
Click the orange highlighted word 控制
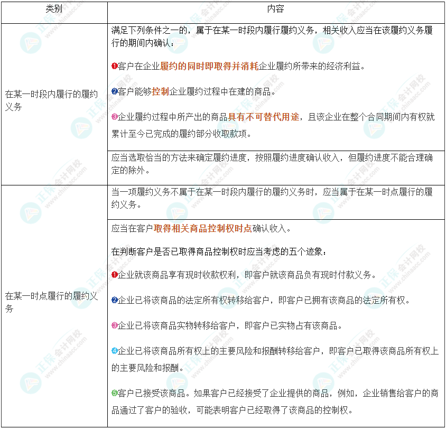[160, 92]
